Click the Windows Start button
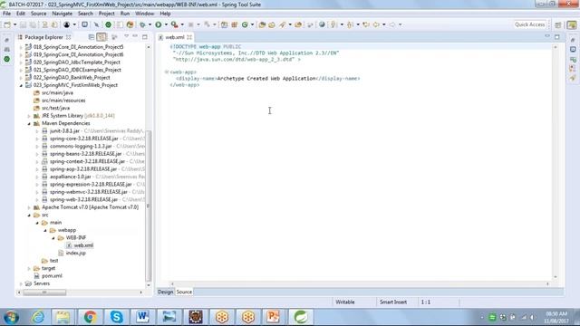The width and height of the screenshot is (580, 326). 11,317
